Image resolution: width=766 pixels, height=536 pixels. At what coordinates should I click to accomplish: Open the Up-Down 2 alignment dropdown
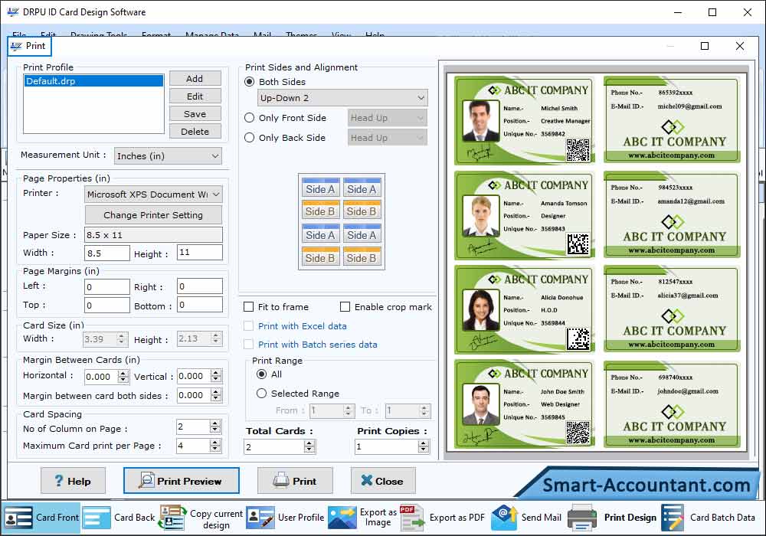coord(342,98)
